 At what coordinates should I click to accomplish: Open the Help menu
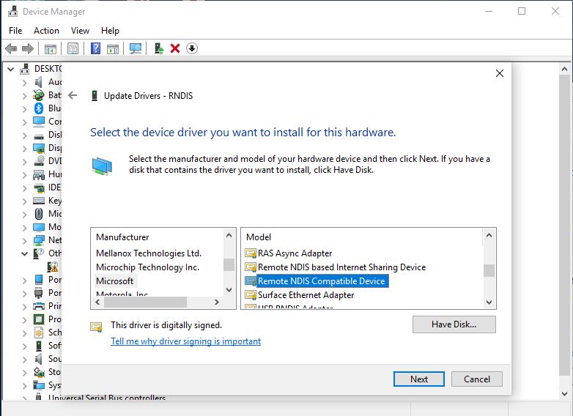pos(110,31)
